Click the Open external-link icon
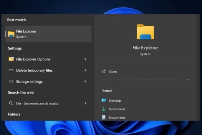Image resolution: width=202 pixels, height=135 pixels. [x=103, y=72]
